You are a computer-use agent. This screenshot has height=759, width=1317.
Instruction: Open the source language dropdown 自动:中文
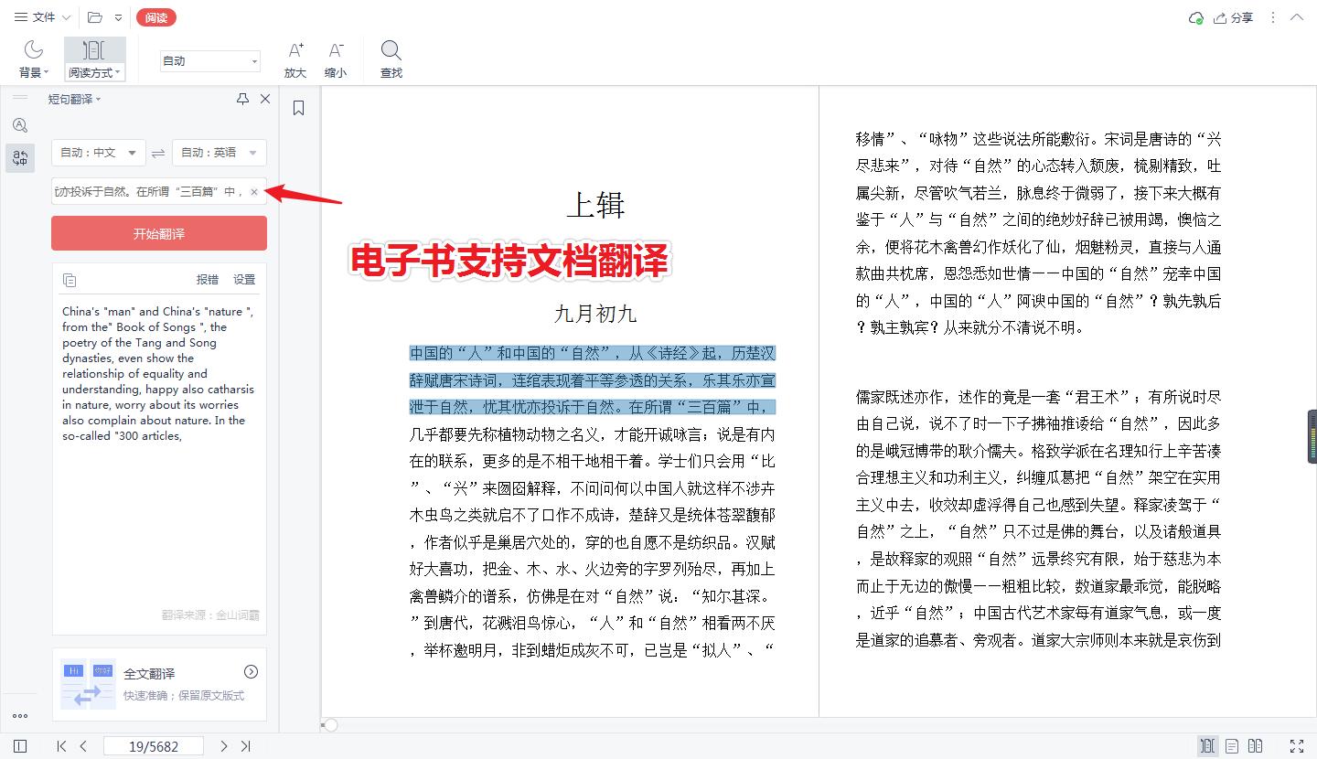(x=98, y=153)
